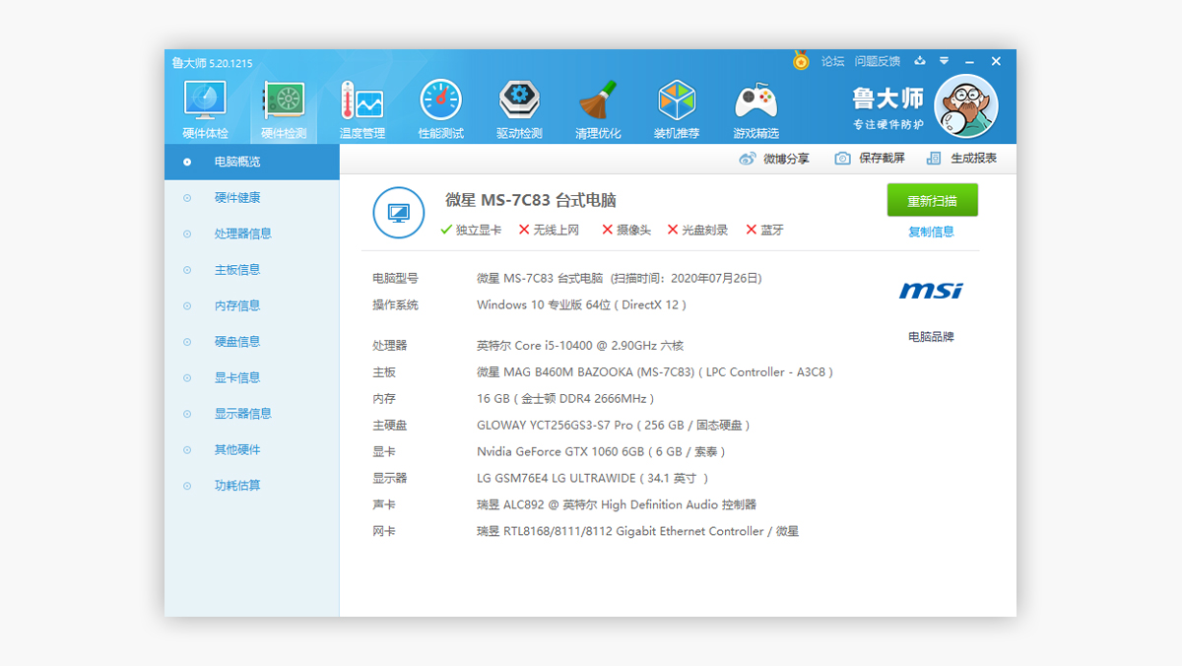This screenshot has width=1182, height=666.
Task: Select 电脑概览 in the sidebar
Action: 252,162
